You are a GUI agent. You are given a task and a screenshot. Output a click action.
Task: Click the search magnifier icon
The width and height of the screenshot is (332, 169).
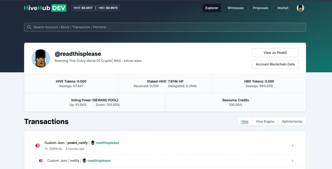pyautogui.click(x=29, y=27)
